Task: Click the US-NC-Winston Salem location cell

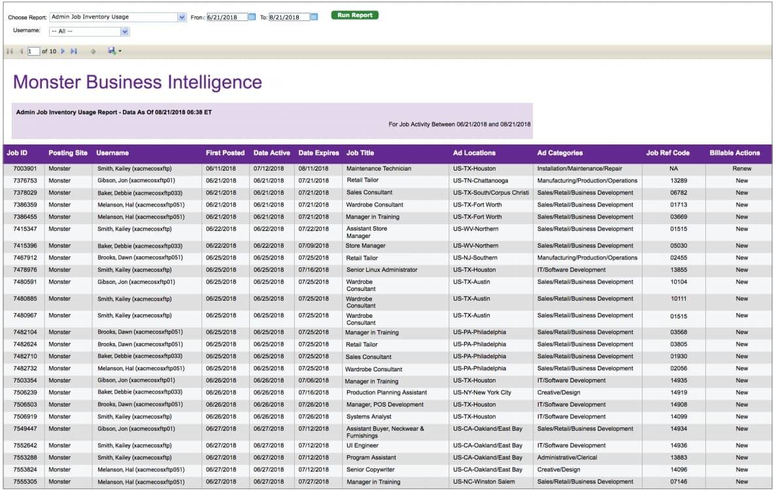Action: click(484, 482)
